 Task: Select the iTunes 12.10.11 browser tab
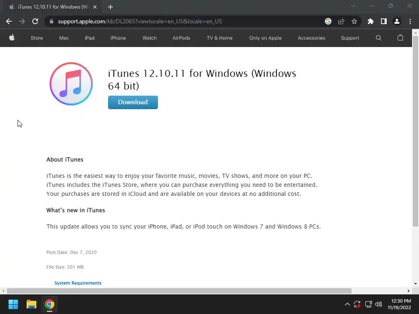[52, 7]
